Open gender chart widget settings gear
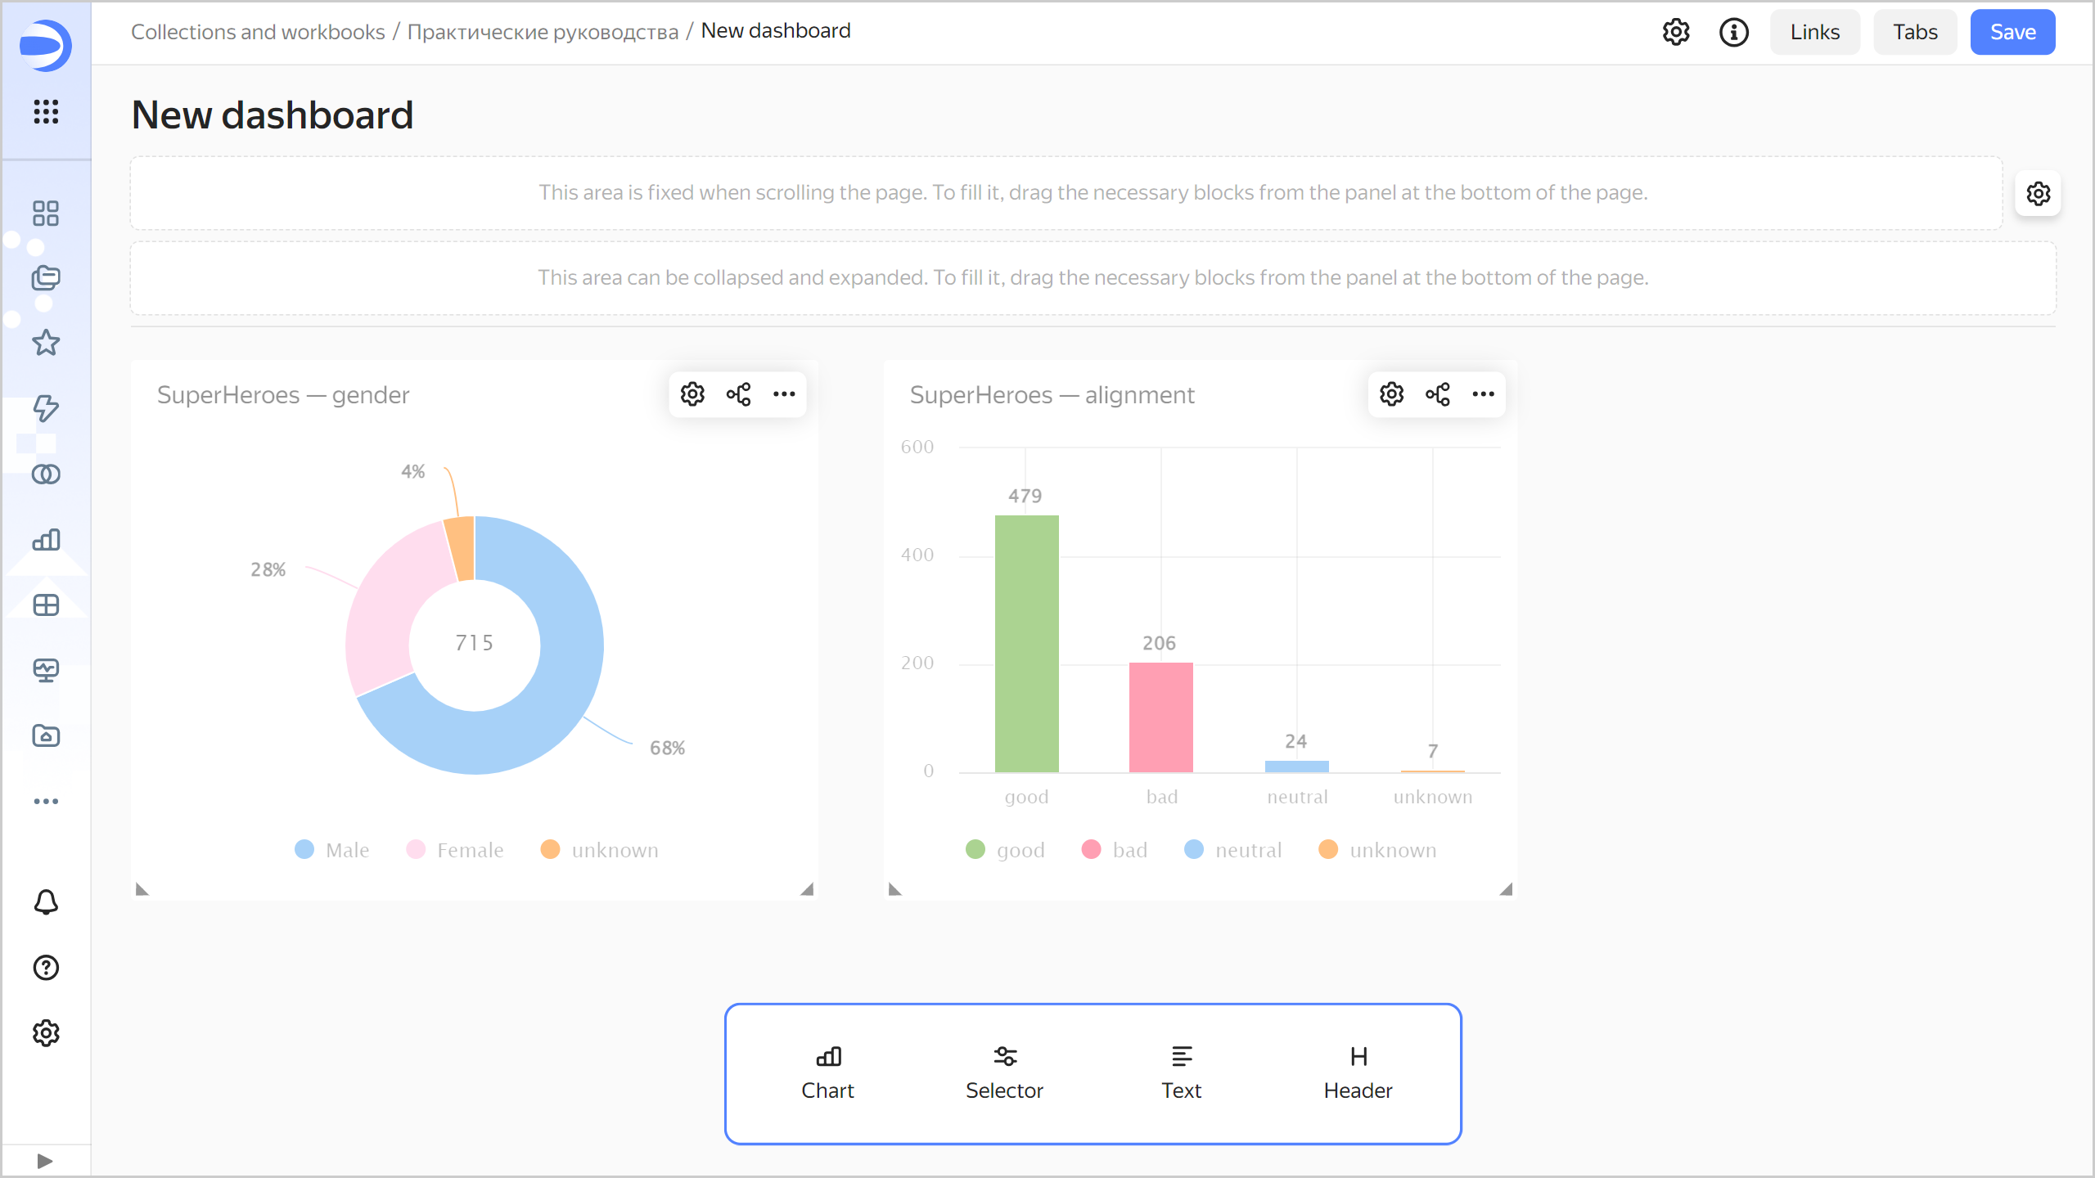The image size is (2095, 1178). pos(692,394)
